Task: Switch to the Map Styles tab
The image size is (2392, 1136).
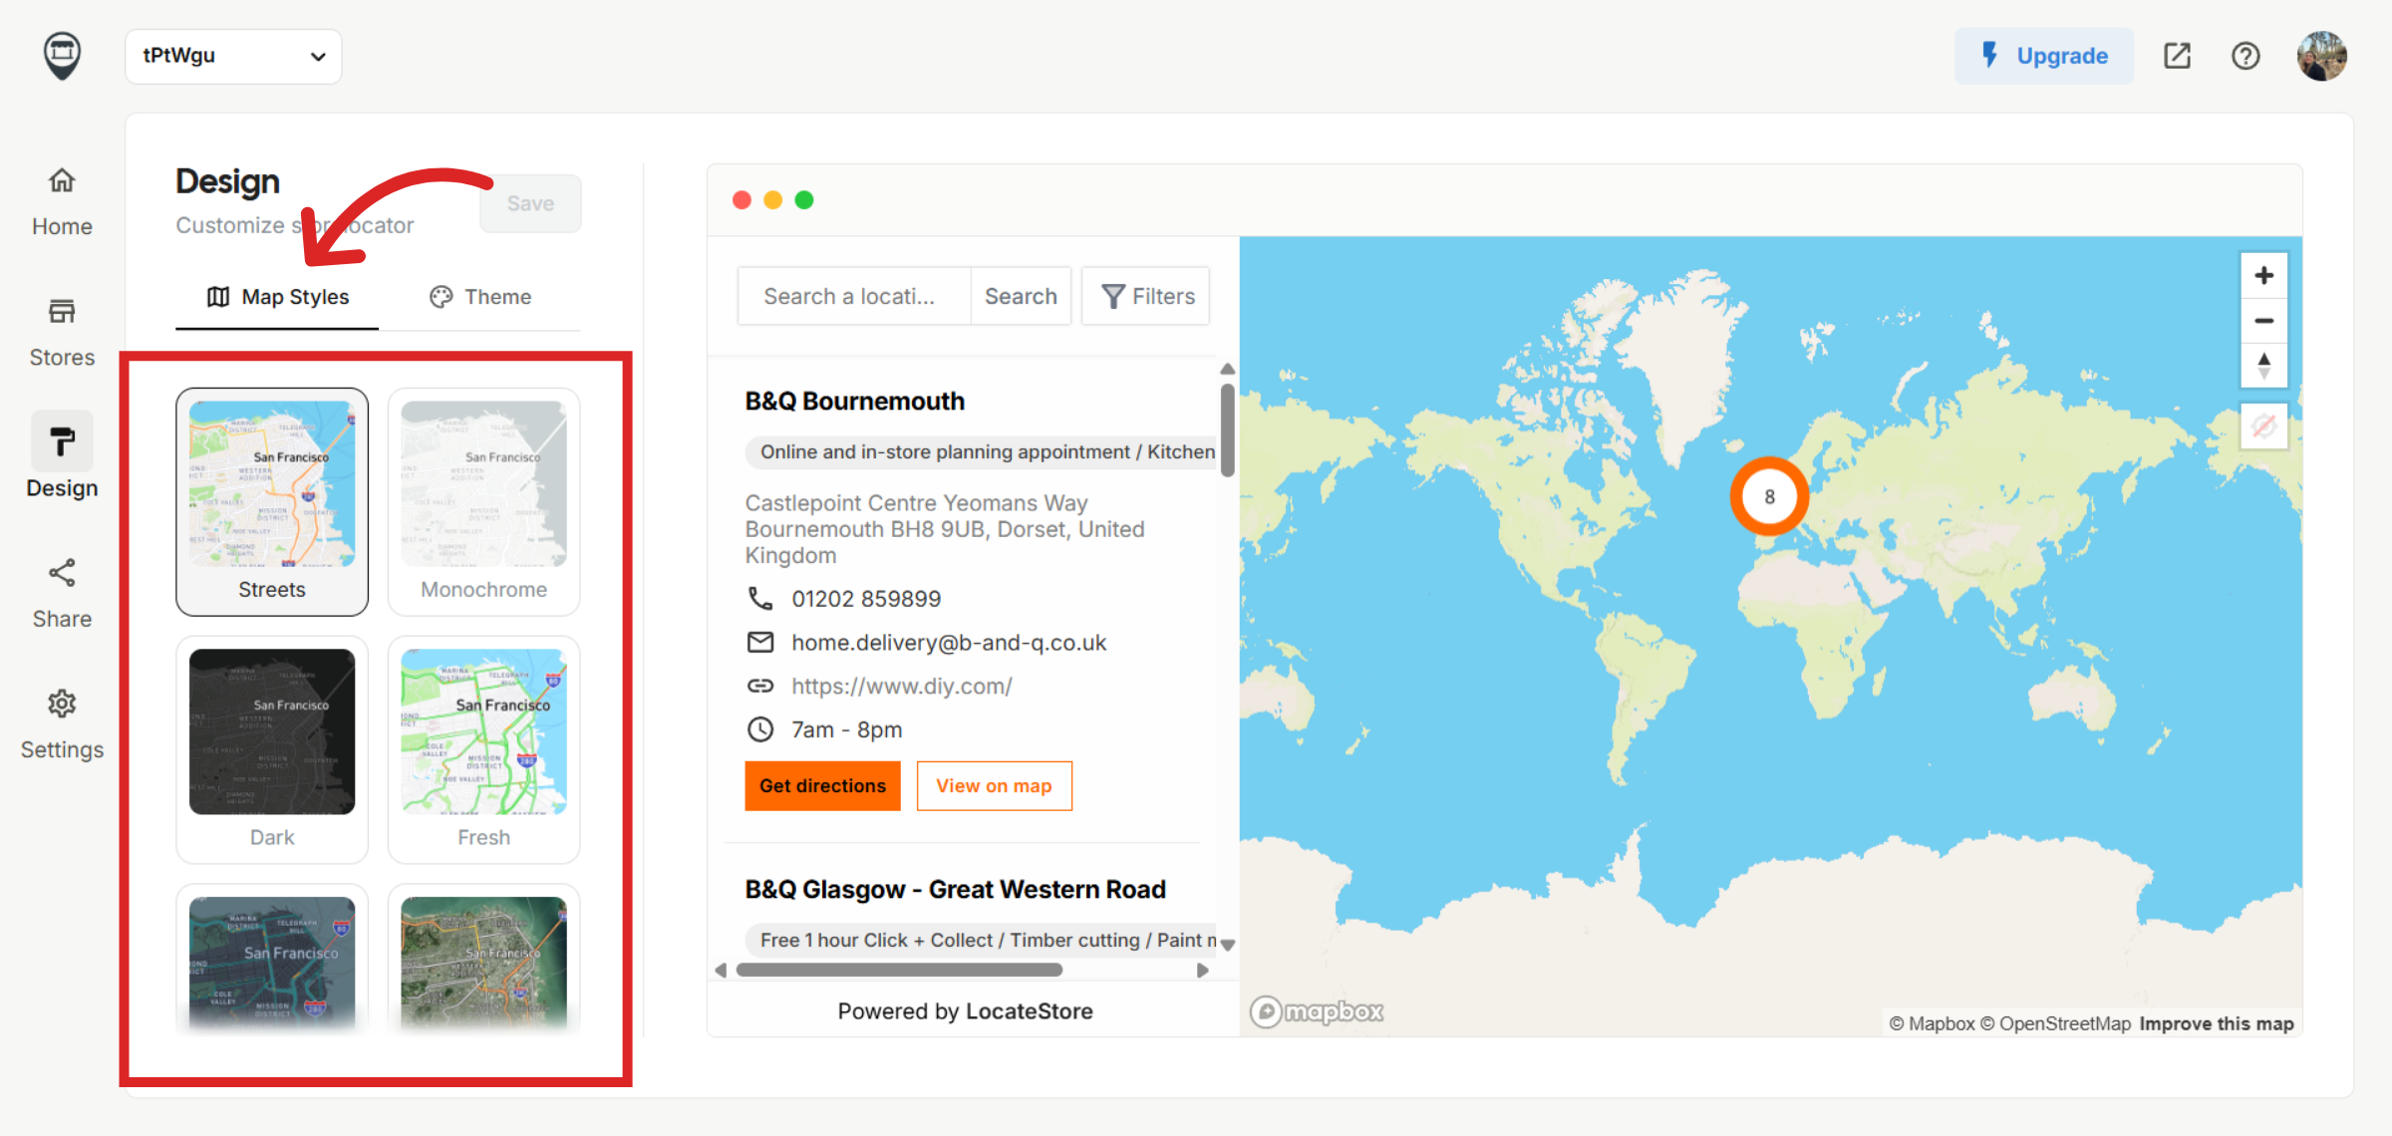Action: 277,297
